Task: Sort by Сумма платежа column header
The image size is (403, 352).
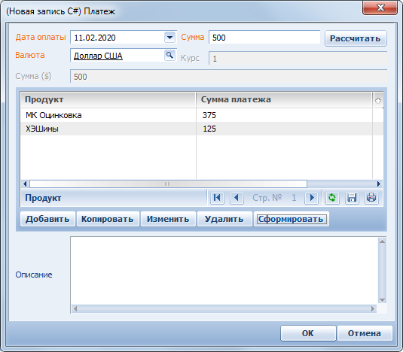Action: (x=284, y=99)
